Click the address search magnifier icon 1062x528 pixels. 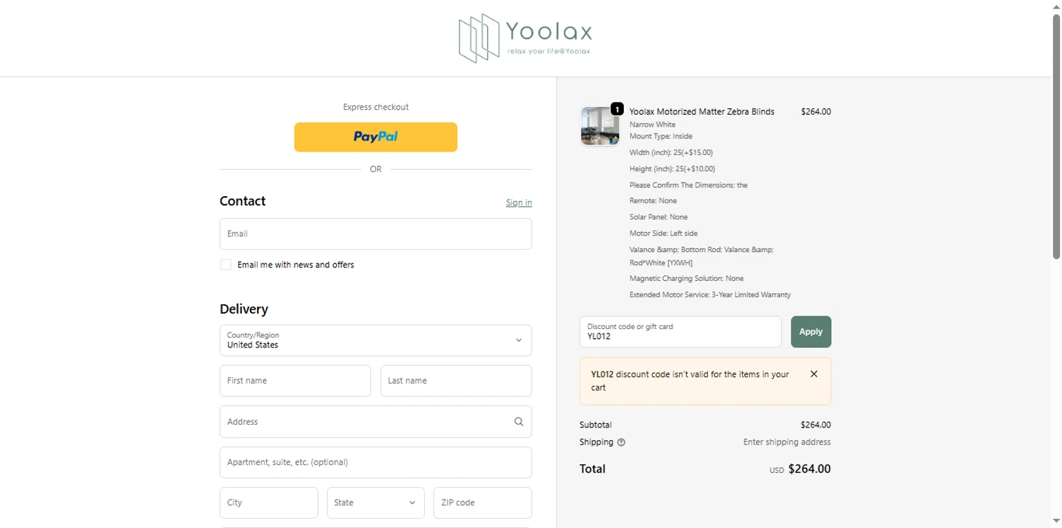click(x=519, y=422)
